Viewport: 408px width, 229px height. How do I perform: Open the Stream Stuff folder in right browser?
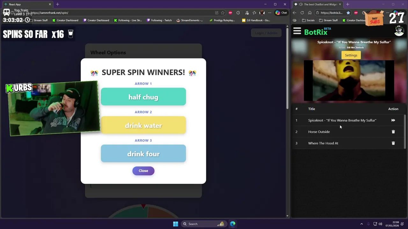[328, 20]
